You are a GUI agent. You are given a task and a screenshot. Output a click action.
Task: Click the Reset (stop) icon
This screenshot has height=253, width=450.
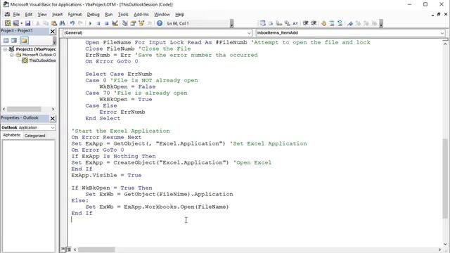click(106, 23)
